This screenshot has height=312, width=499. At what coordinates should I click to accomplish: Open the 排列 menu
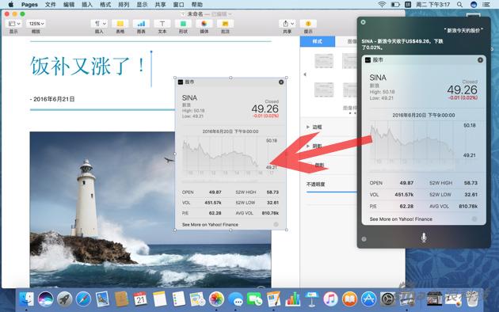(x=124, y=5)
